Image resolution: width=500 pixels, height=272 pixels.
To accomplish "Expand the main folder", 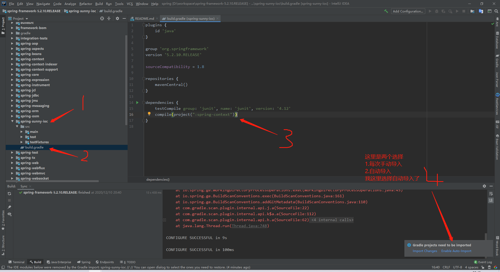I will [22, 132].
